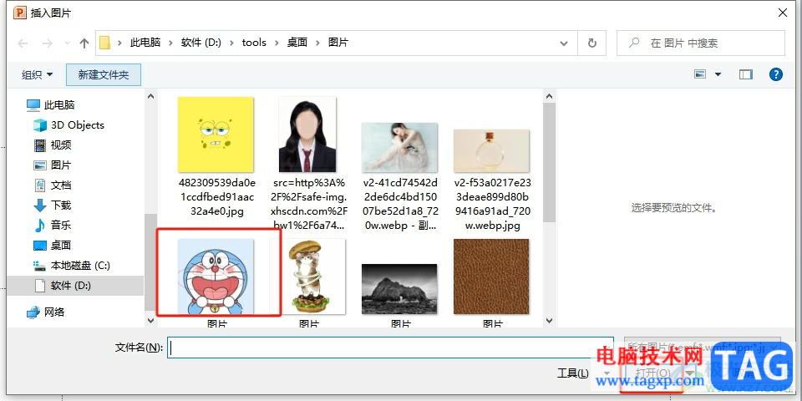Open the view options dropdown arrow
The height and width of the screenshot is (401, 802).
click(x=718, y=74)
